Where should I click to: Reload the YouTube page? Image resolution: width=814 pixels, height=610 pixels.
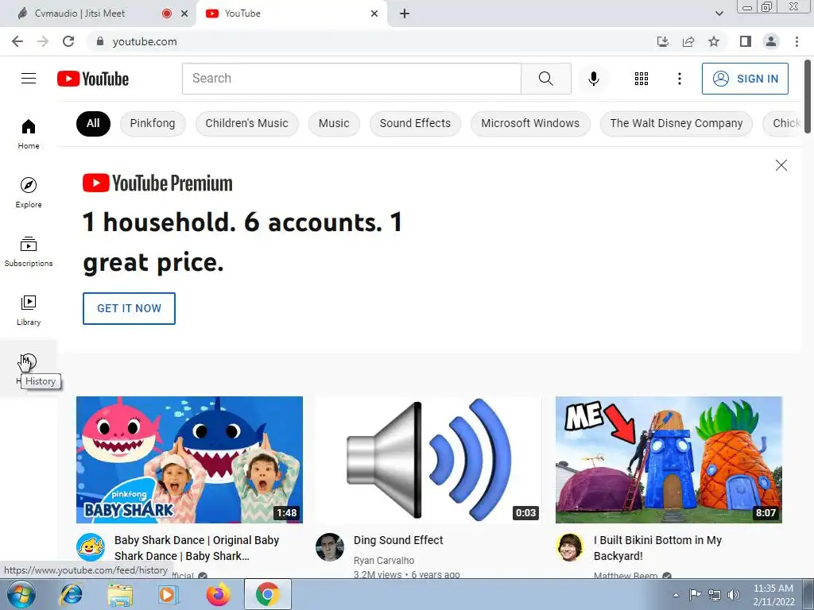tap(68, 41)
